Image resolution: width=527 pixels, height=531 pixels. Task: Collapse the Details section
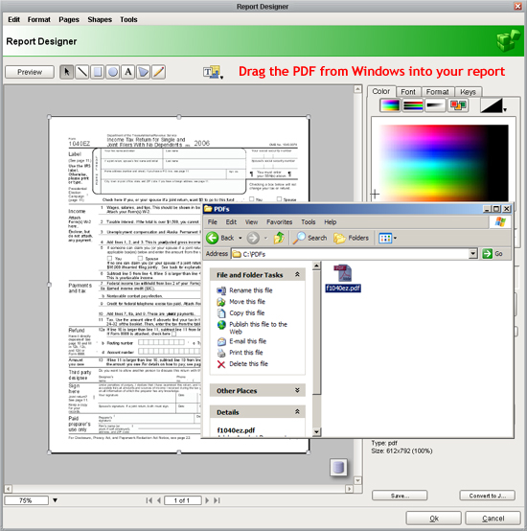(297, 412)
